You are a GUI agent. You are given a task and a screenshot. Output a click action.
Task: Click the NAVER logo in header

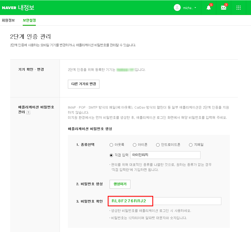(9, 8)
